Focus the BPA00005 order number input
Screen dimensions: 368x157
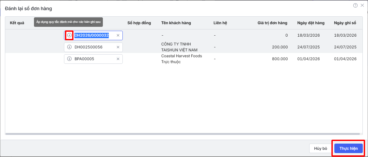pyautogui.click(x=93, y=59)
